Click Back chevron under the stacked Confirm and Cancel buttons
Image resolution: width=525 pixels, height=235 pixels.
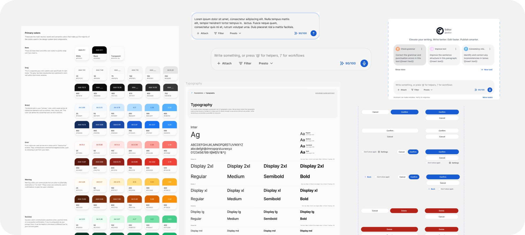[429, 189]
